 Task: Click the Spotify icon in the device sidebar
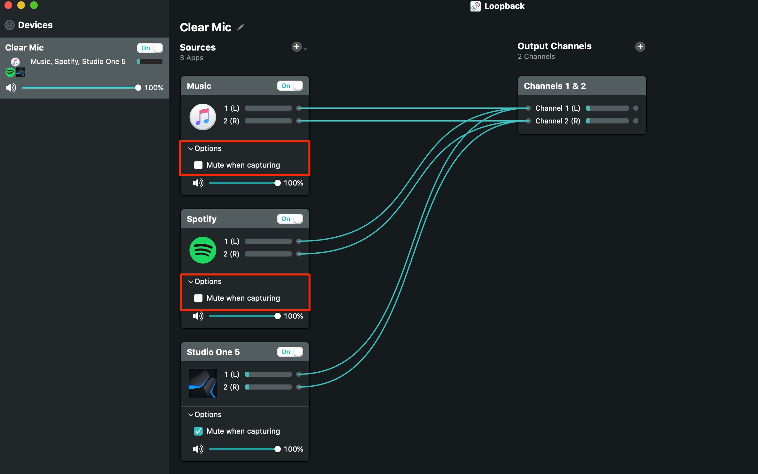pos(10,72)
